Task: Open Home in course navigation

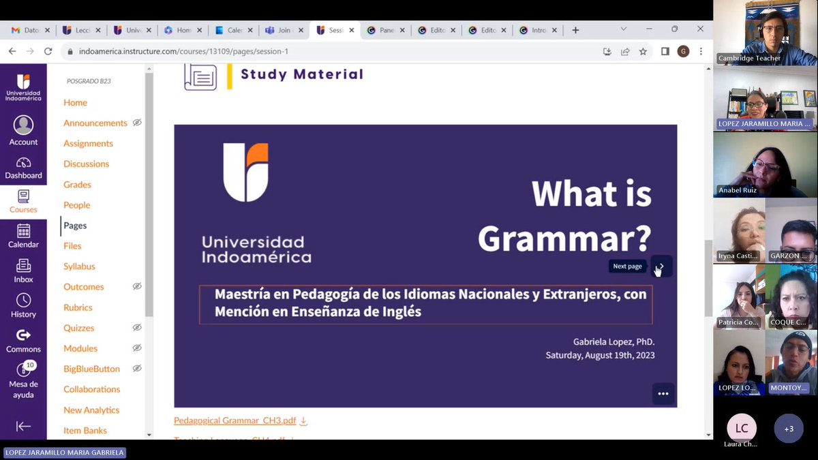Action: [x=75, y=102]
